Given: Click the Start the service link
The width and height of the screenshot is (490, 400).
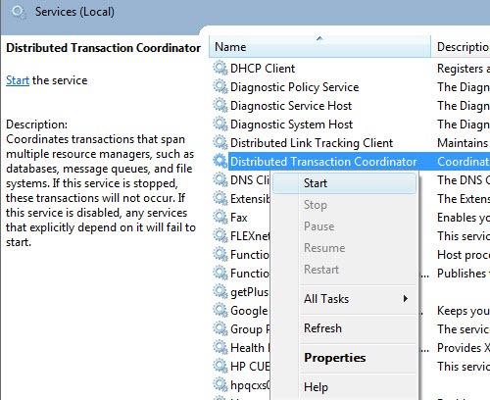Looking at the screenshot, I should click(x=18, y=80).
